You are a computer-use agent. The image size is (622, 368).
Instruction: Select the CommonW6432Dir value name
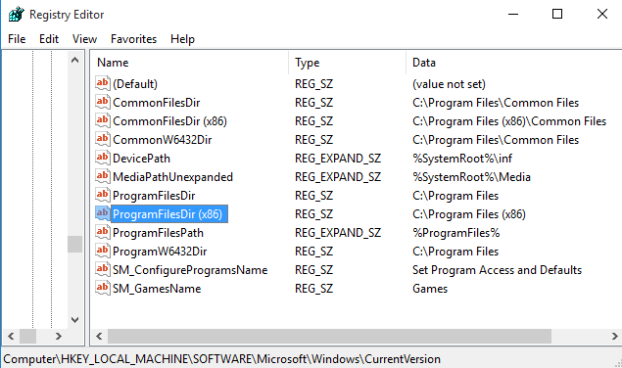(x=163, y=140)
